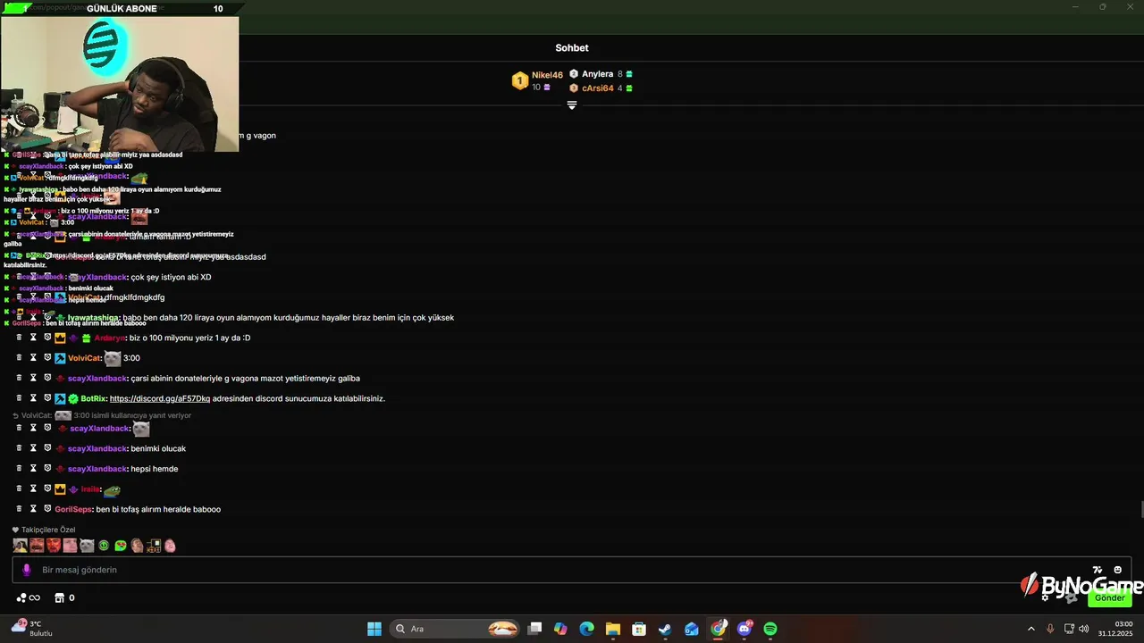Open the store icon showing 0
The width and height of the screenshot is (1144, 643).
64,598
